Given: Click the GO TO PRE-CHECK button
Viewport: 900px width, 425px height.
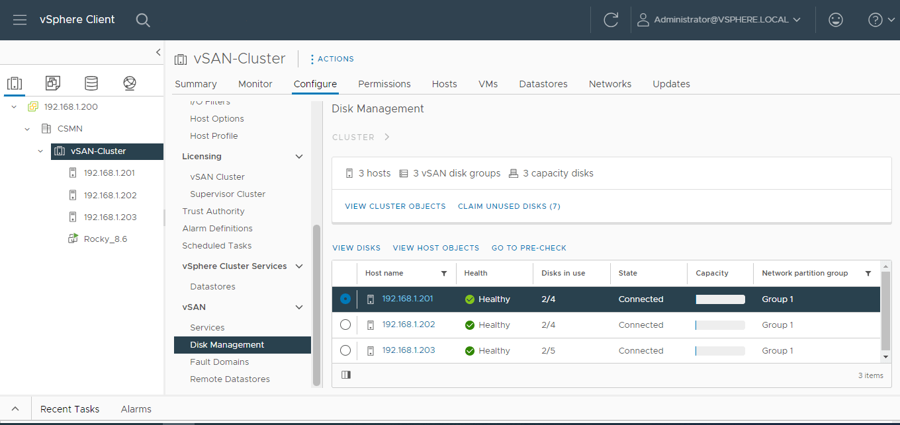Looking at the screenshot, I should tap(529, 248).
